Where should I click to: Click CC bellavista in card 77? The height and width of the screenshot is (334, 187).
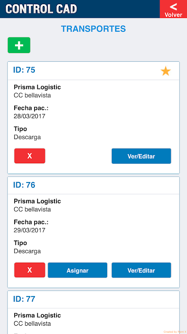(32, 324)
